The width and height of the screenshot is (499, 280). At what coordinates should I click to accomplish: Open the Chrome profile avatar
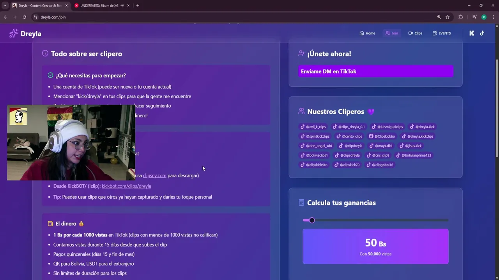[484, 17]
